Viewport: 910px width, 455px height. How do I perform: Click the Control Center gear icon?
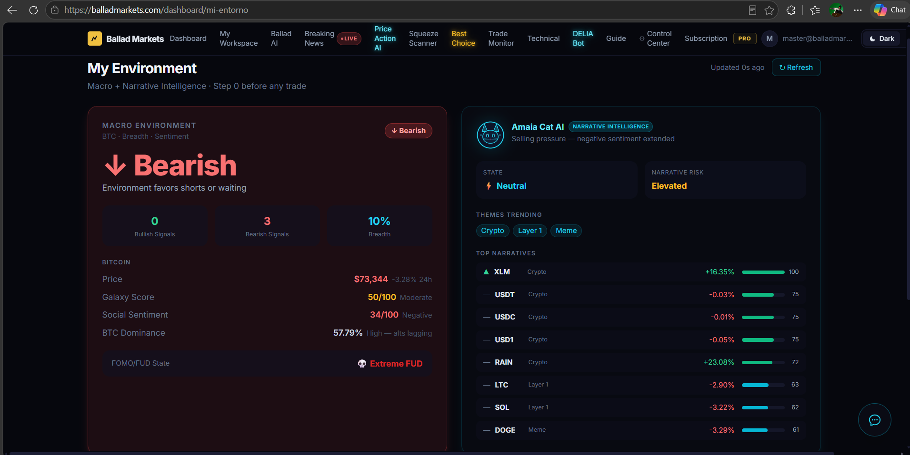[x=642, y=39]
